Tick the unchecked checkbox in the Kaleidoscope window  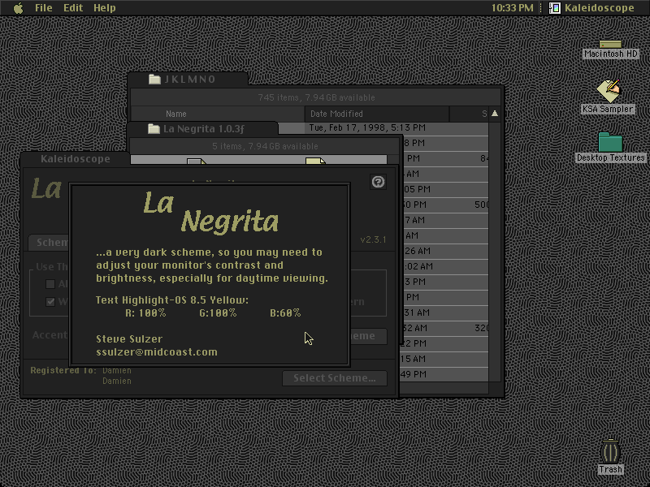coord(50,283)
